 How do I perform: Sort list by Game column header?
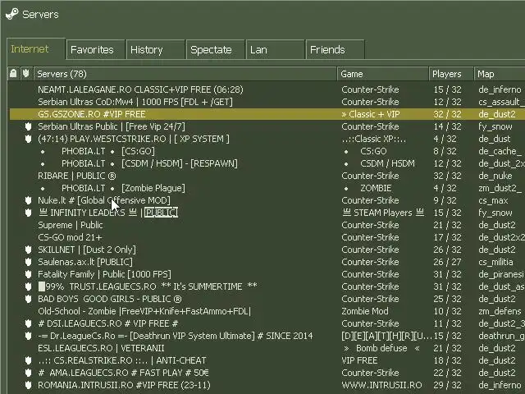tap(383, 74)
